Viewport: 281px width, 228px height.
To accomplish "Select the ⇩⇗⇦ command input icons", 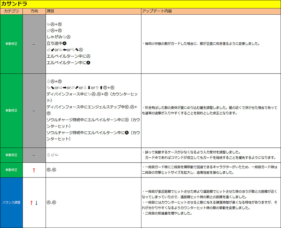I will pyautogui.click(x=53, y=155).
